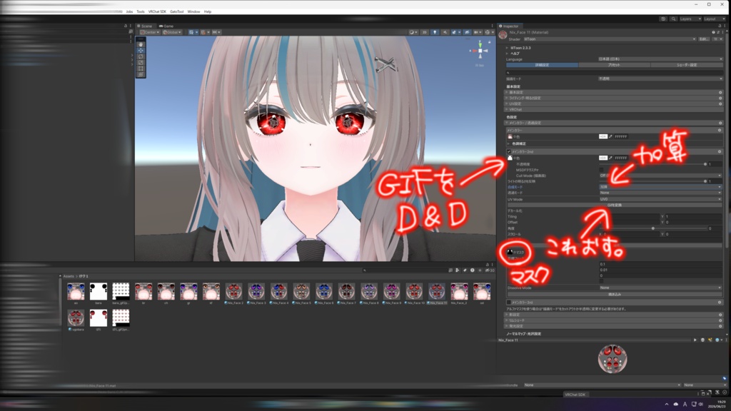Click 角度 slider
This screenshot has height=411, width=731.
pyautogui.click(x=652, y=228)
